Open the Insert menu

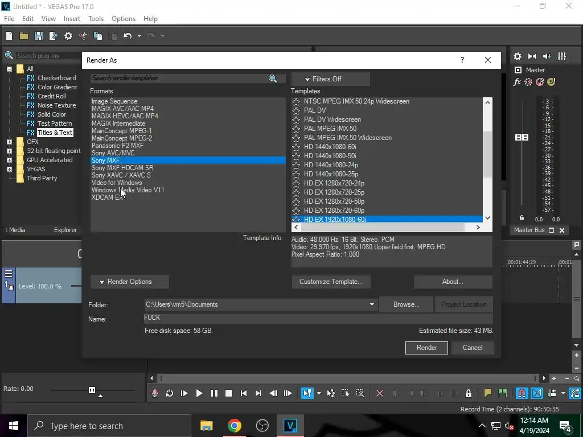72,19
